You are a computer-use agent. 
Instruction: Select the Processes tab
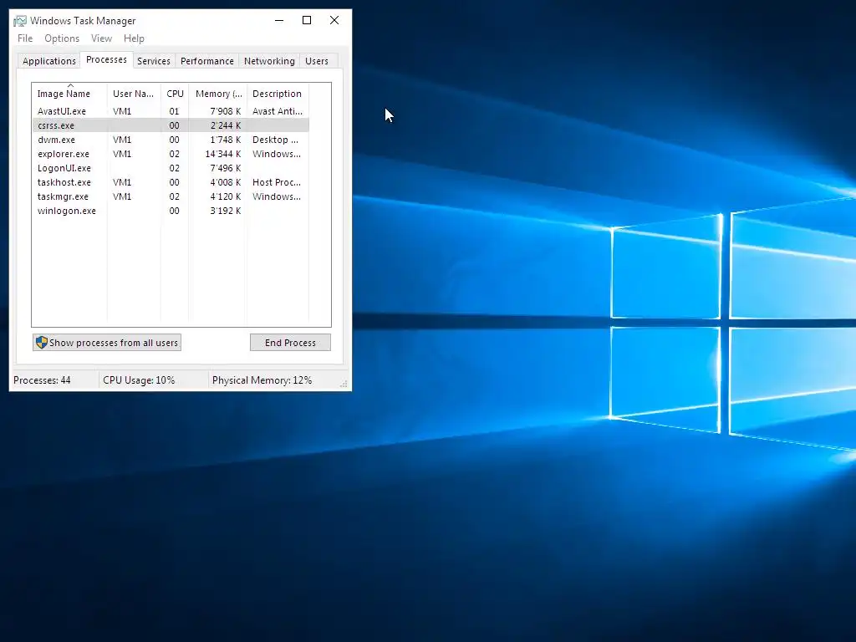point(106,59)
